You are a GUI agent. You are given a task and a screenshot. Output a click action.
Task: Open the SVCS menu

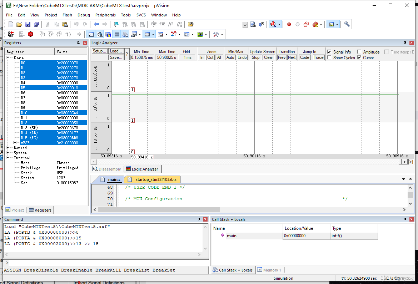(x=141, y=15)
